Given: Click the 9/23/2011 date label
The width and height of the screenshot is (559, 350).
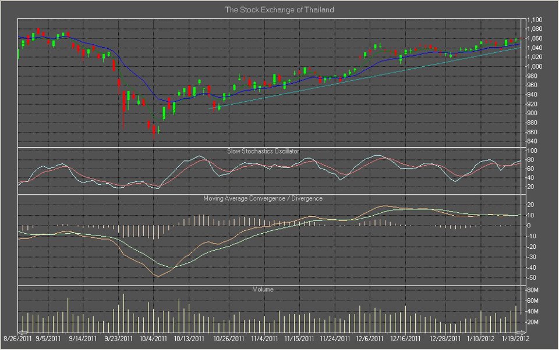Looking at the screenshot, I should 118,338.
